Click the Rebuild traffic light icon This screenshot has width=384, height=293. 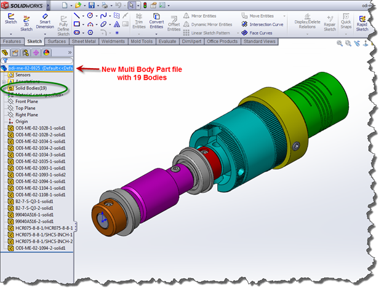pyautogui.click(x=145, y=6)
